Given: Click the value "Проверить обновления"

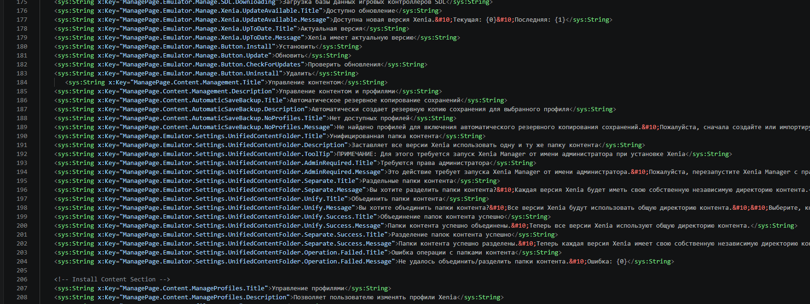Looking at the screenshot, I should [344, 64].
